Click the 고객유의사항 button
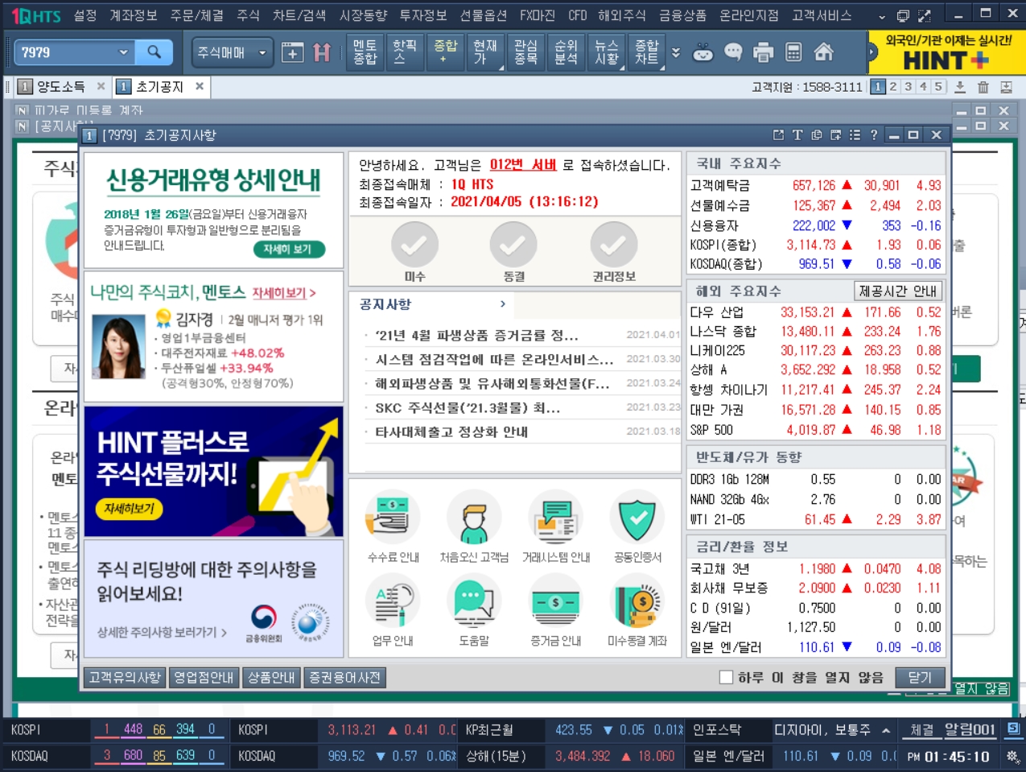 (x=125, y=678)
